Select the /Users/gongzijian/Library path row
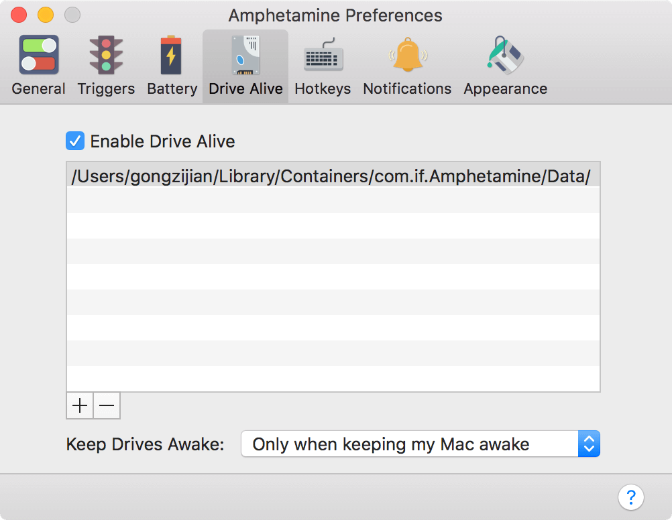The width and height of the screenshot is (672, 520). tap(333, 176)
